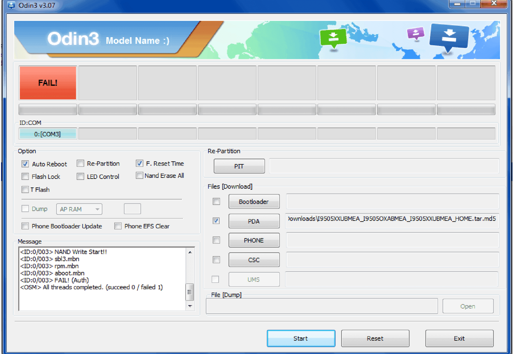The width and height of the screenshot is (514, 354).
Task: Click the "All threads completed" log line
Action: [92, 287]
